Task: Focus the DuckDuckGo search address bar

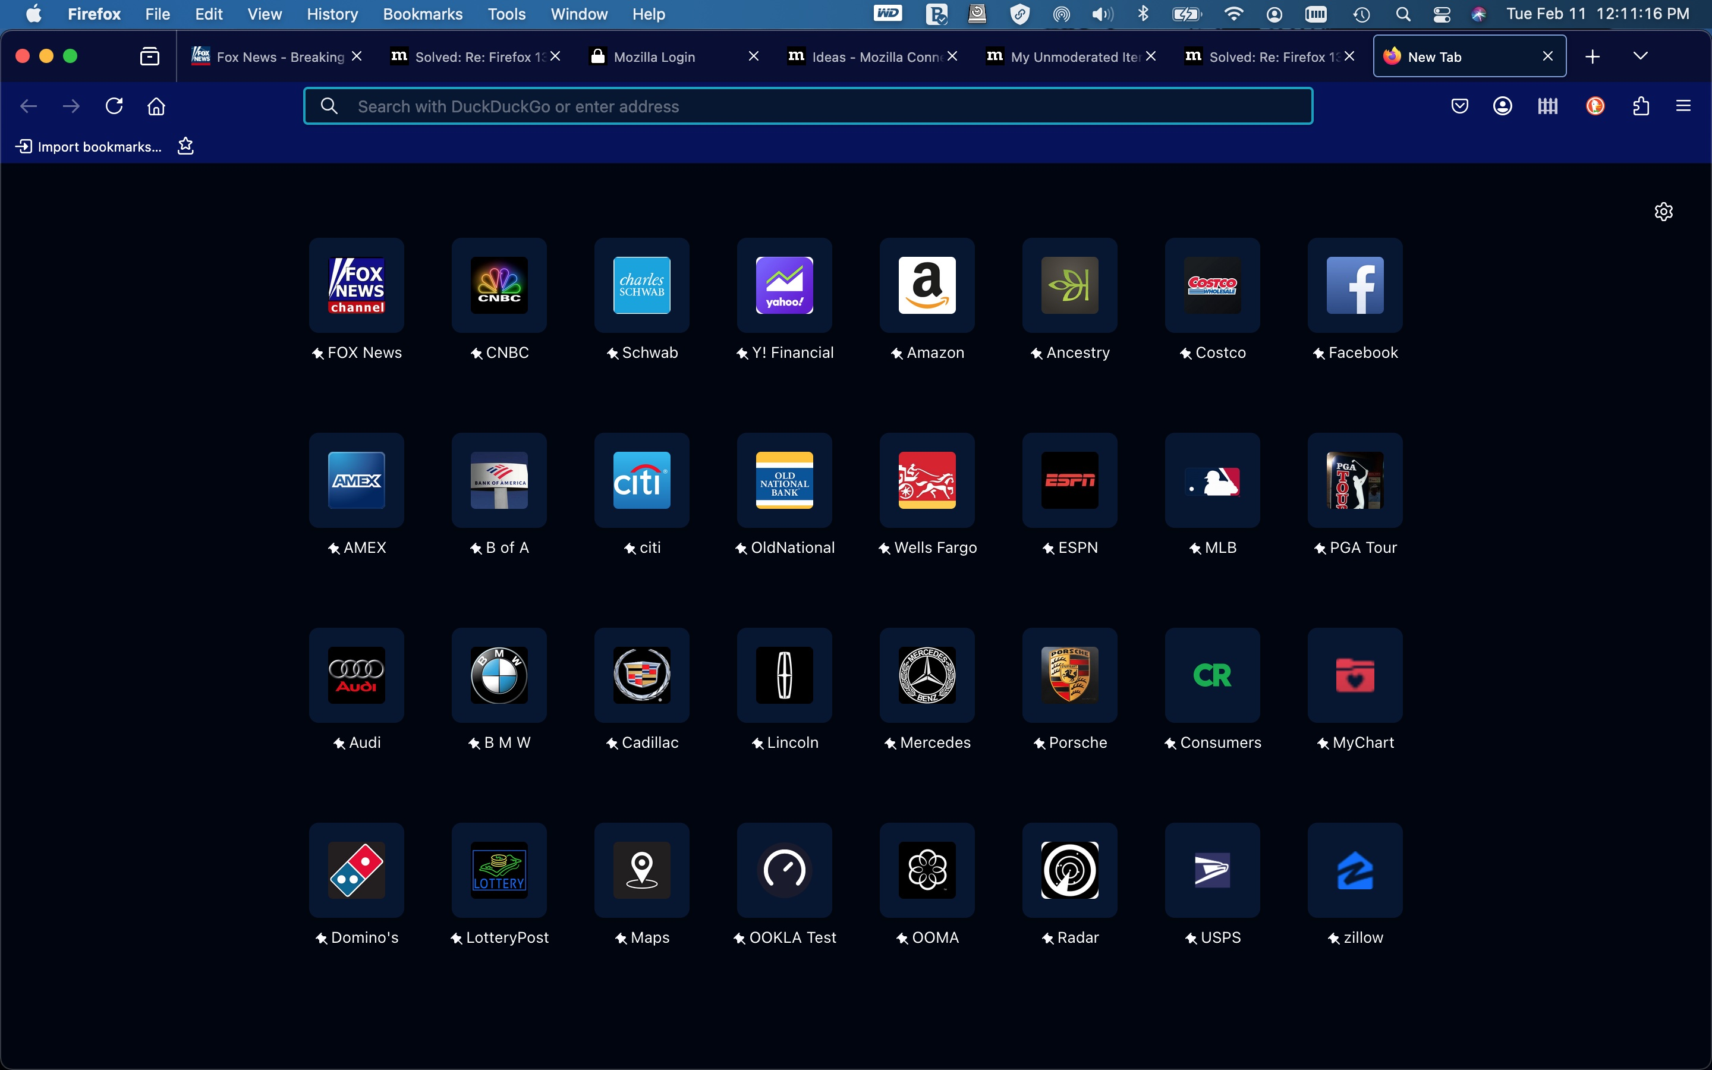Action: pyautogui.click(x=808, y=106)
